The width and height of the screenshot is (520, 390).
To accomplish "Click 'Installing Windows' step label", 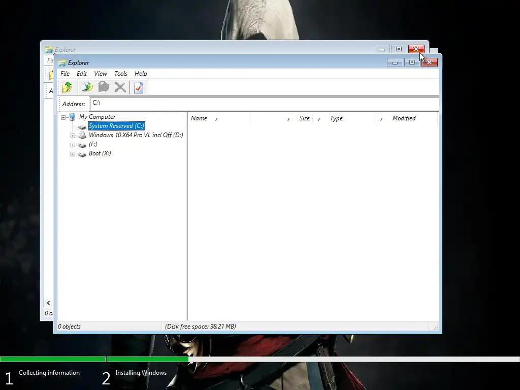I will click(141, 373).
